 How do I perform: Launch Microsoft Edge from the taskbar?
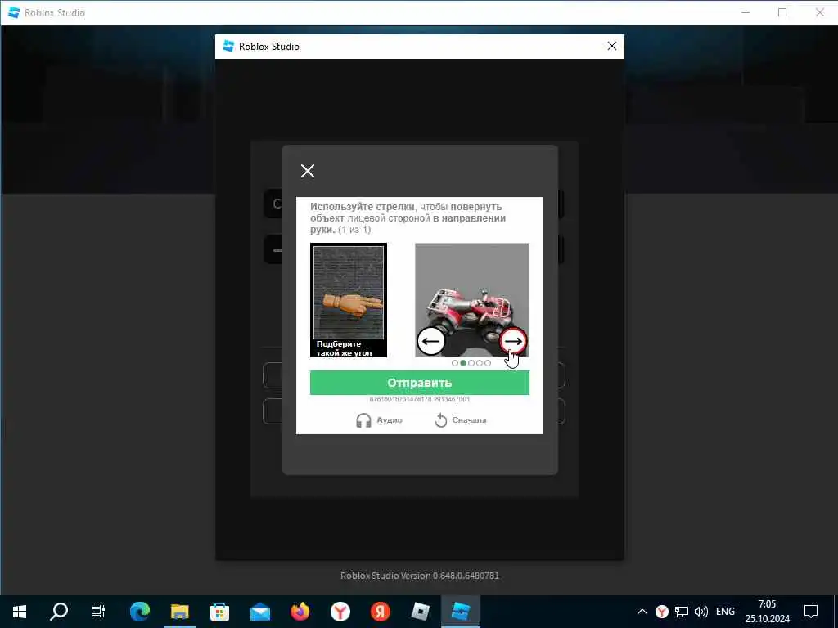pyautogui.click(x=139, y=612)
